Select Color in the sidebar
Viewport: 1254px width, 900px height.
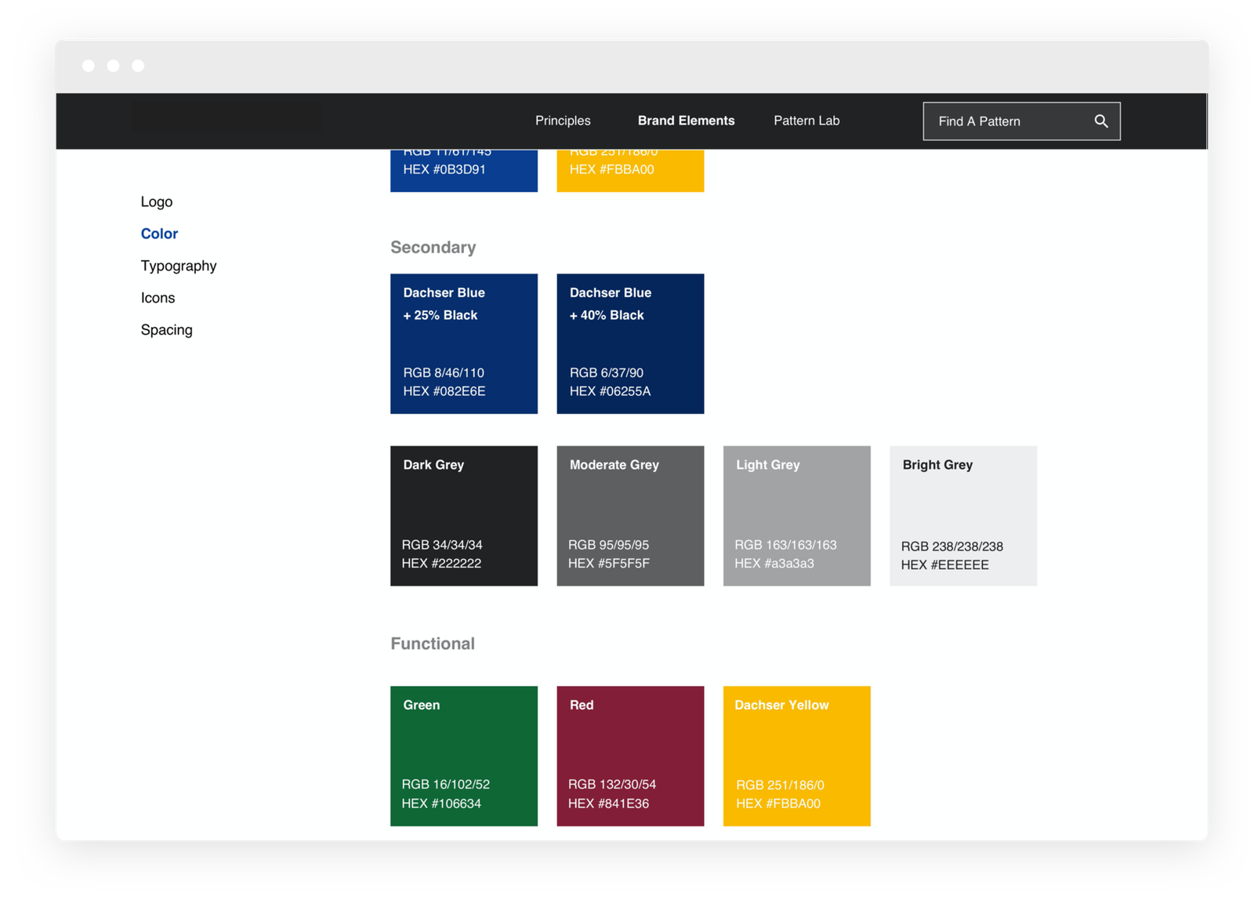click(159, 234)
